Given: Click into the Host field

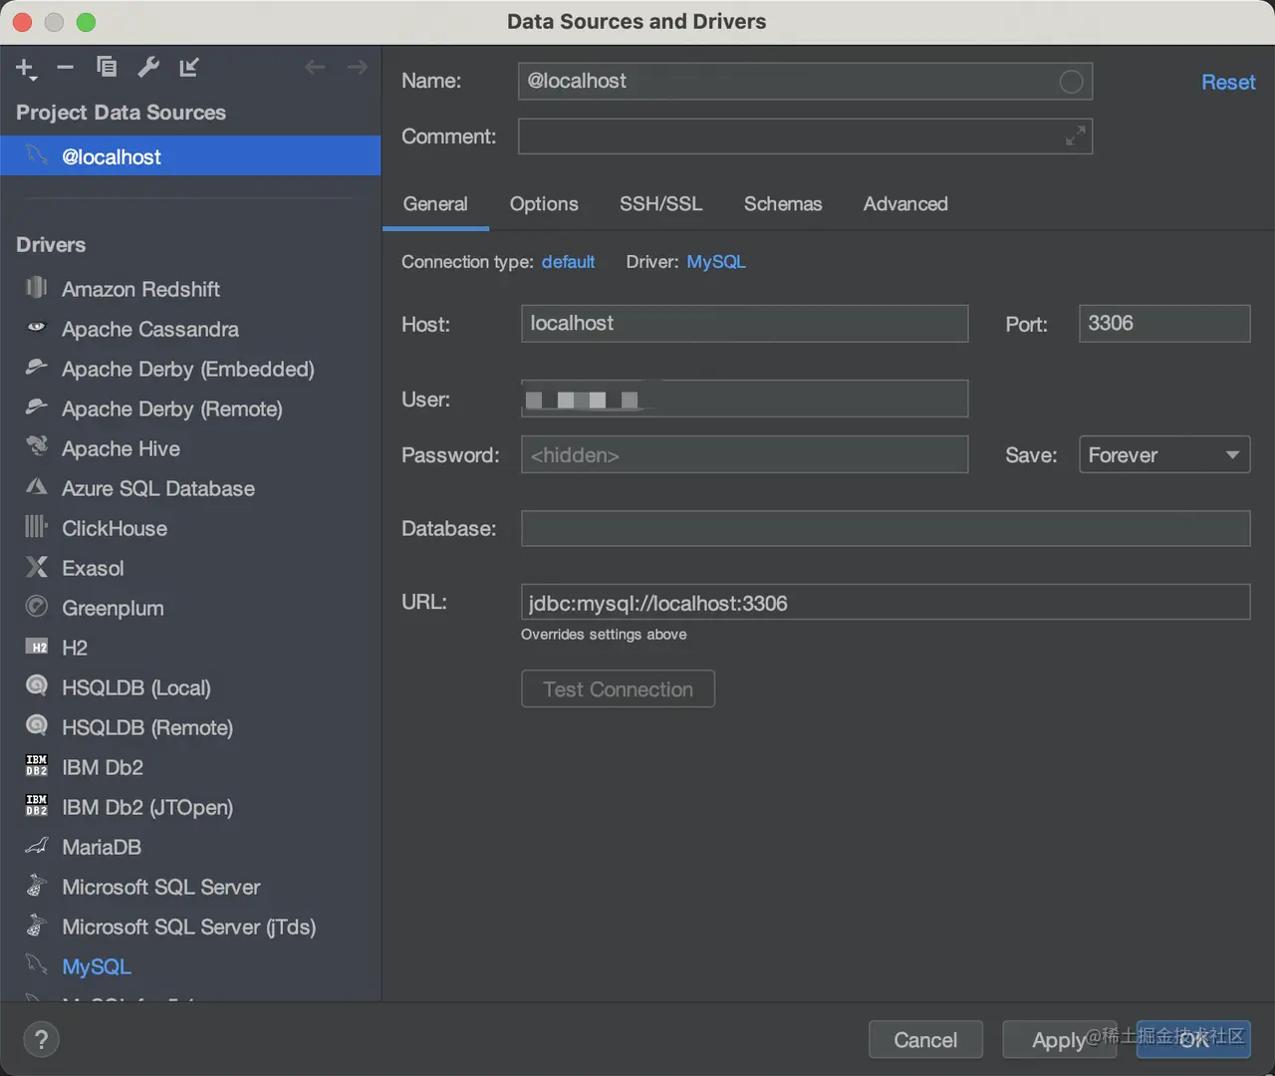Looking at the screenshot, I should pos(744,324).
